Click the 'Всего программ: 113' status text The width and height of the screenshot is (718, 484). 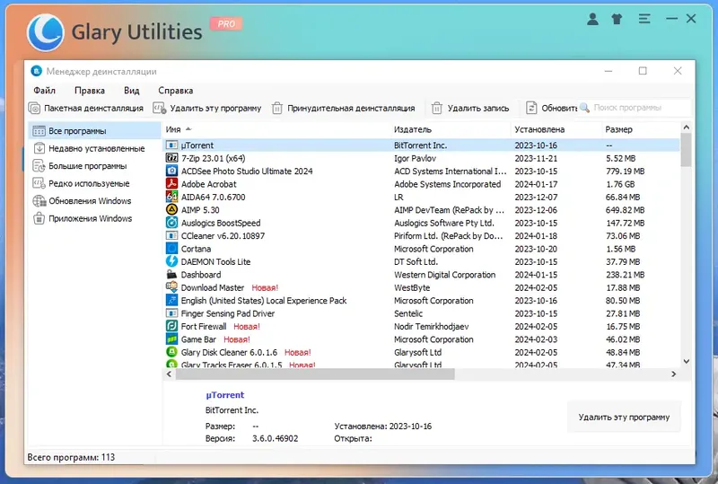click(x=71, y=457)
